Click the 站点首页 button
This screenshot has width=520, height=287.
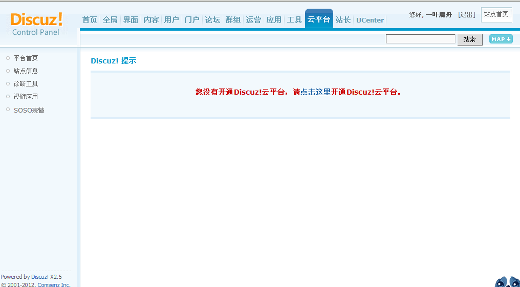pos(496,15)
